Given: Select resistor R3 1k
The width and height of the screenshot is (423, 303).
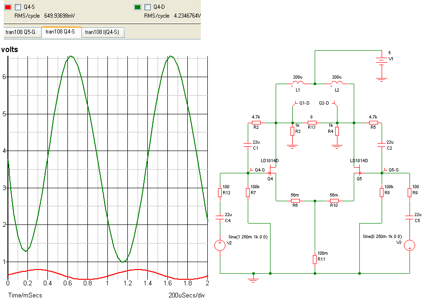Looking at the screenshot, I should pos(292,132).
